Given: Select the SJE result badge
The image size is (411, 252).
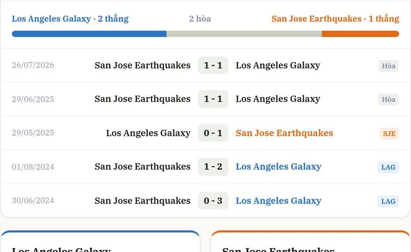Looking at the screenshot, I should (x=389, y=133).
